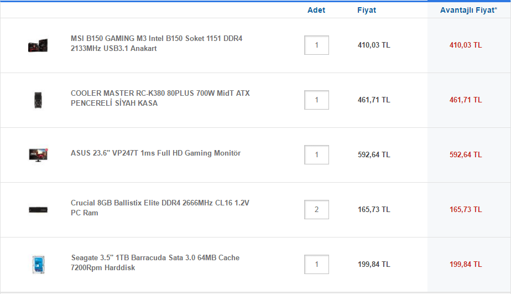Click the 592,64 TL monitor price

[x=374, y=155]
